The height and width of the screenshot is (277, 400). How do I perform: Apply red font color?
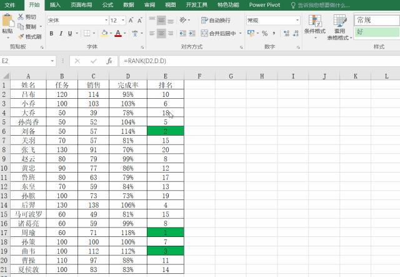tap(118, 33)
